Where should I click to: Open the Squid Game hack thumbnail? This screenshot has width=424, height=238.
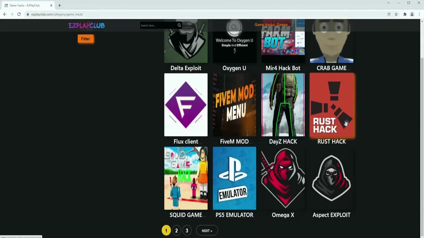[x=186, y=178]
